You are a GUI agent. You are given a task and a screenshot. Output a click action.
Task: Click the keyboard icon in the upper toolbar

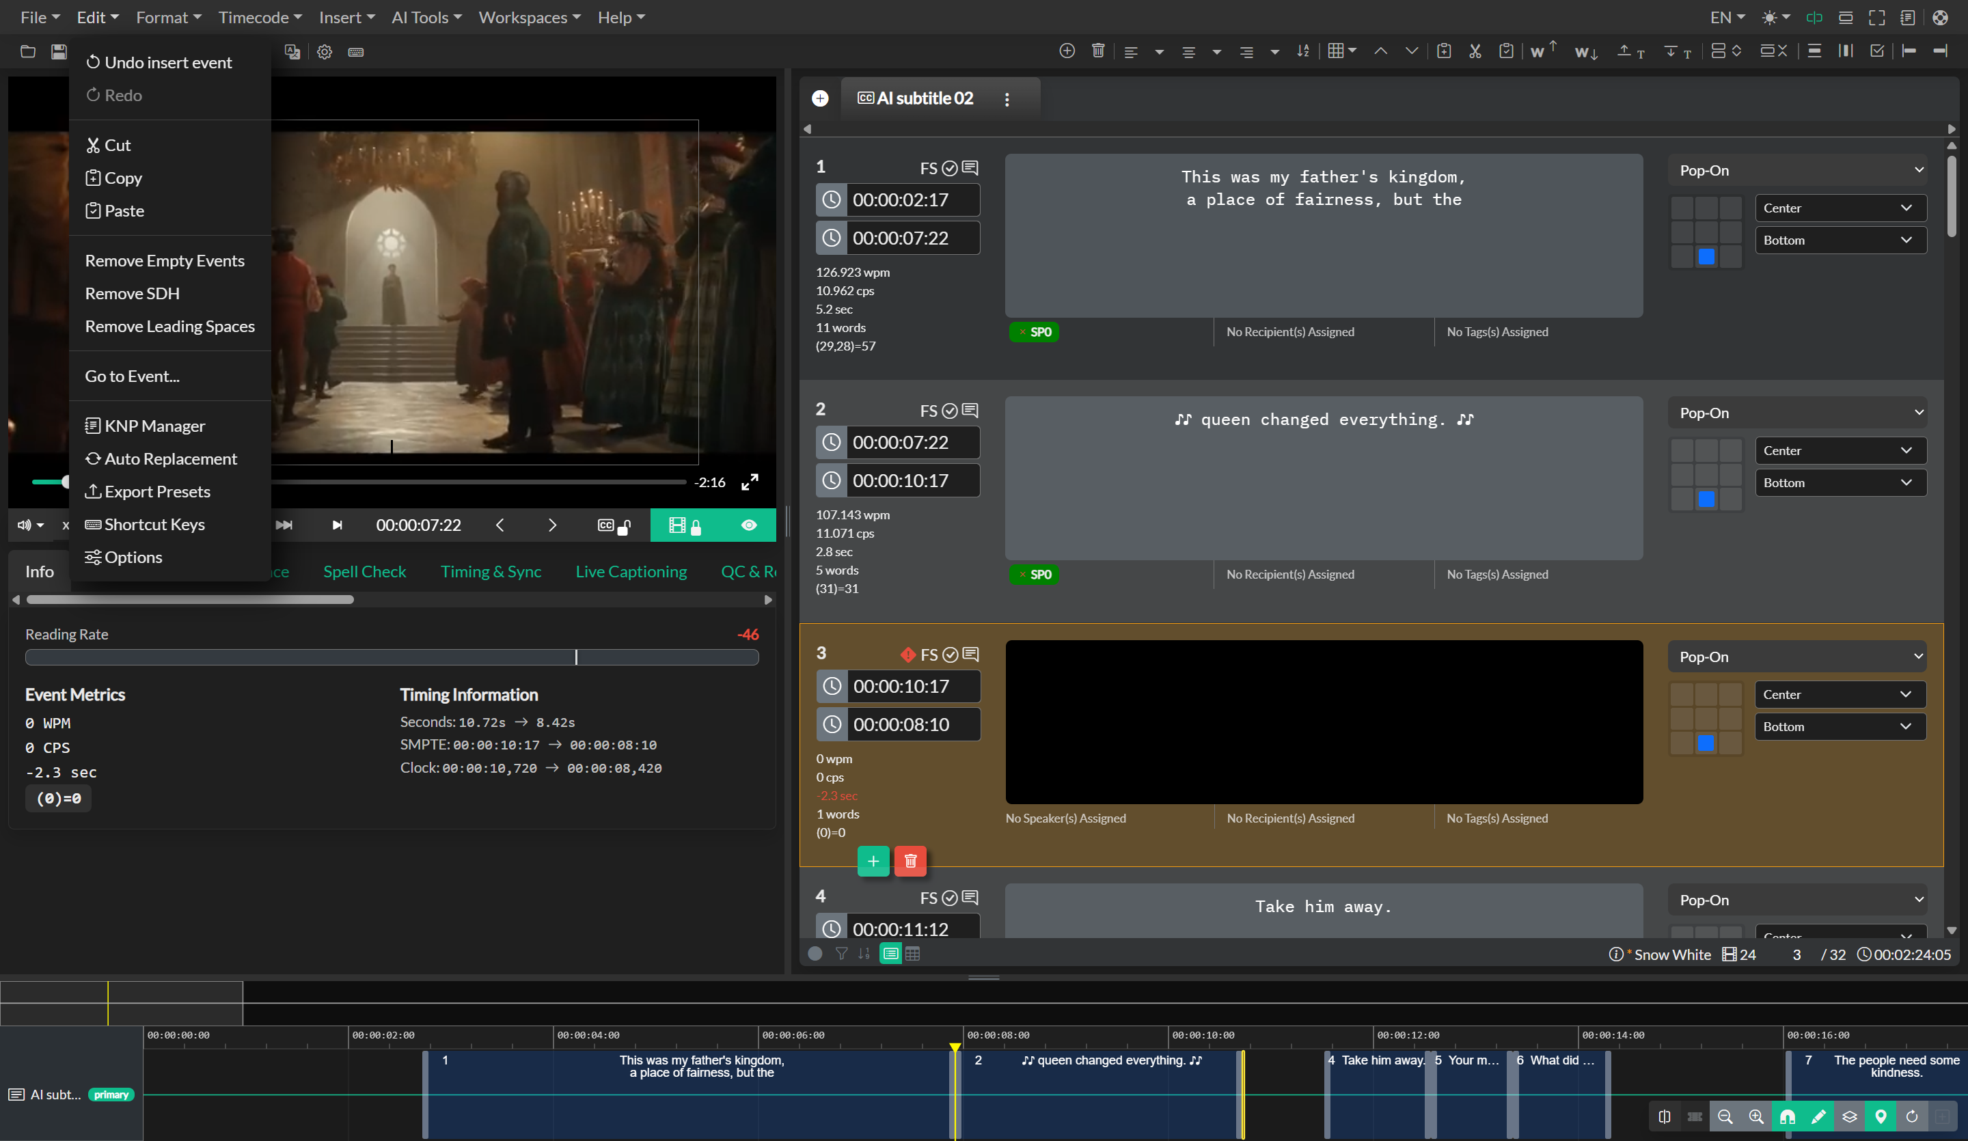tap(356, 51)
